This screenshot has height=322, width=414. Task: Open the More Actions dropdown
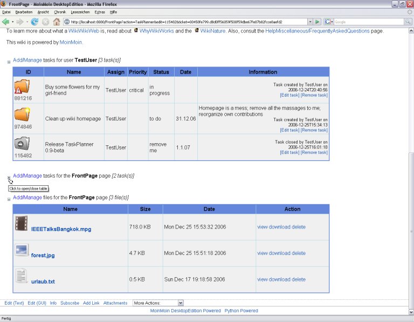click(158, 303)
